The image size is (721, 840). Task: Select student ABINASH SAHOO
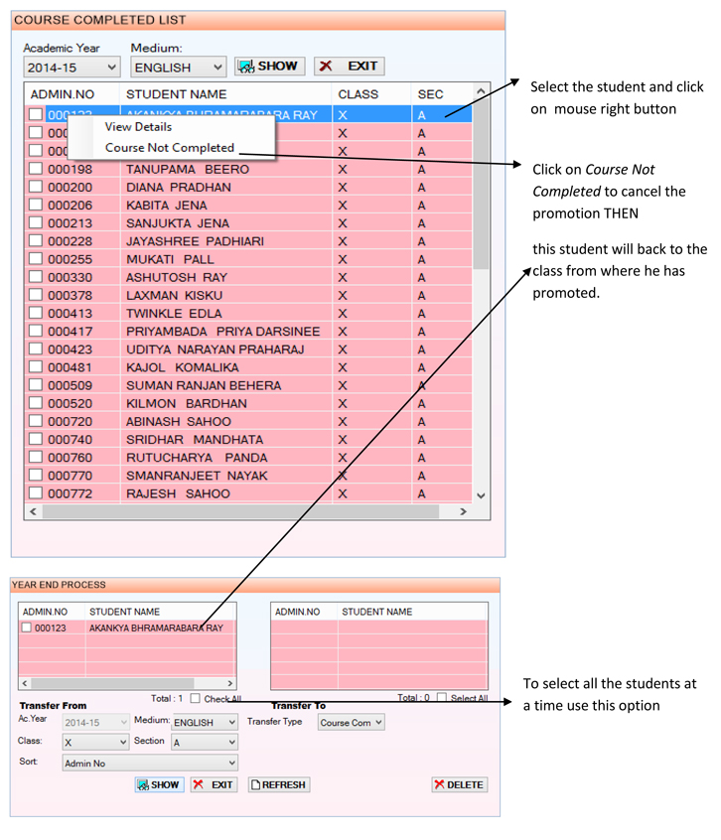(179, 422)
